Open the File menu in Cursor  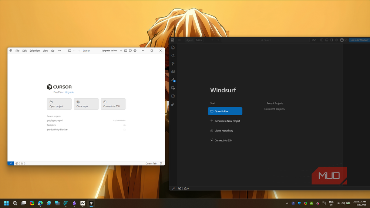(x=17, y=51)
